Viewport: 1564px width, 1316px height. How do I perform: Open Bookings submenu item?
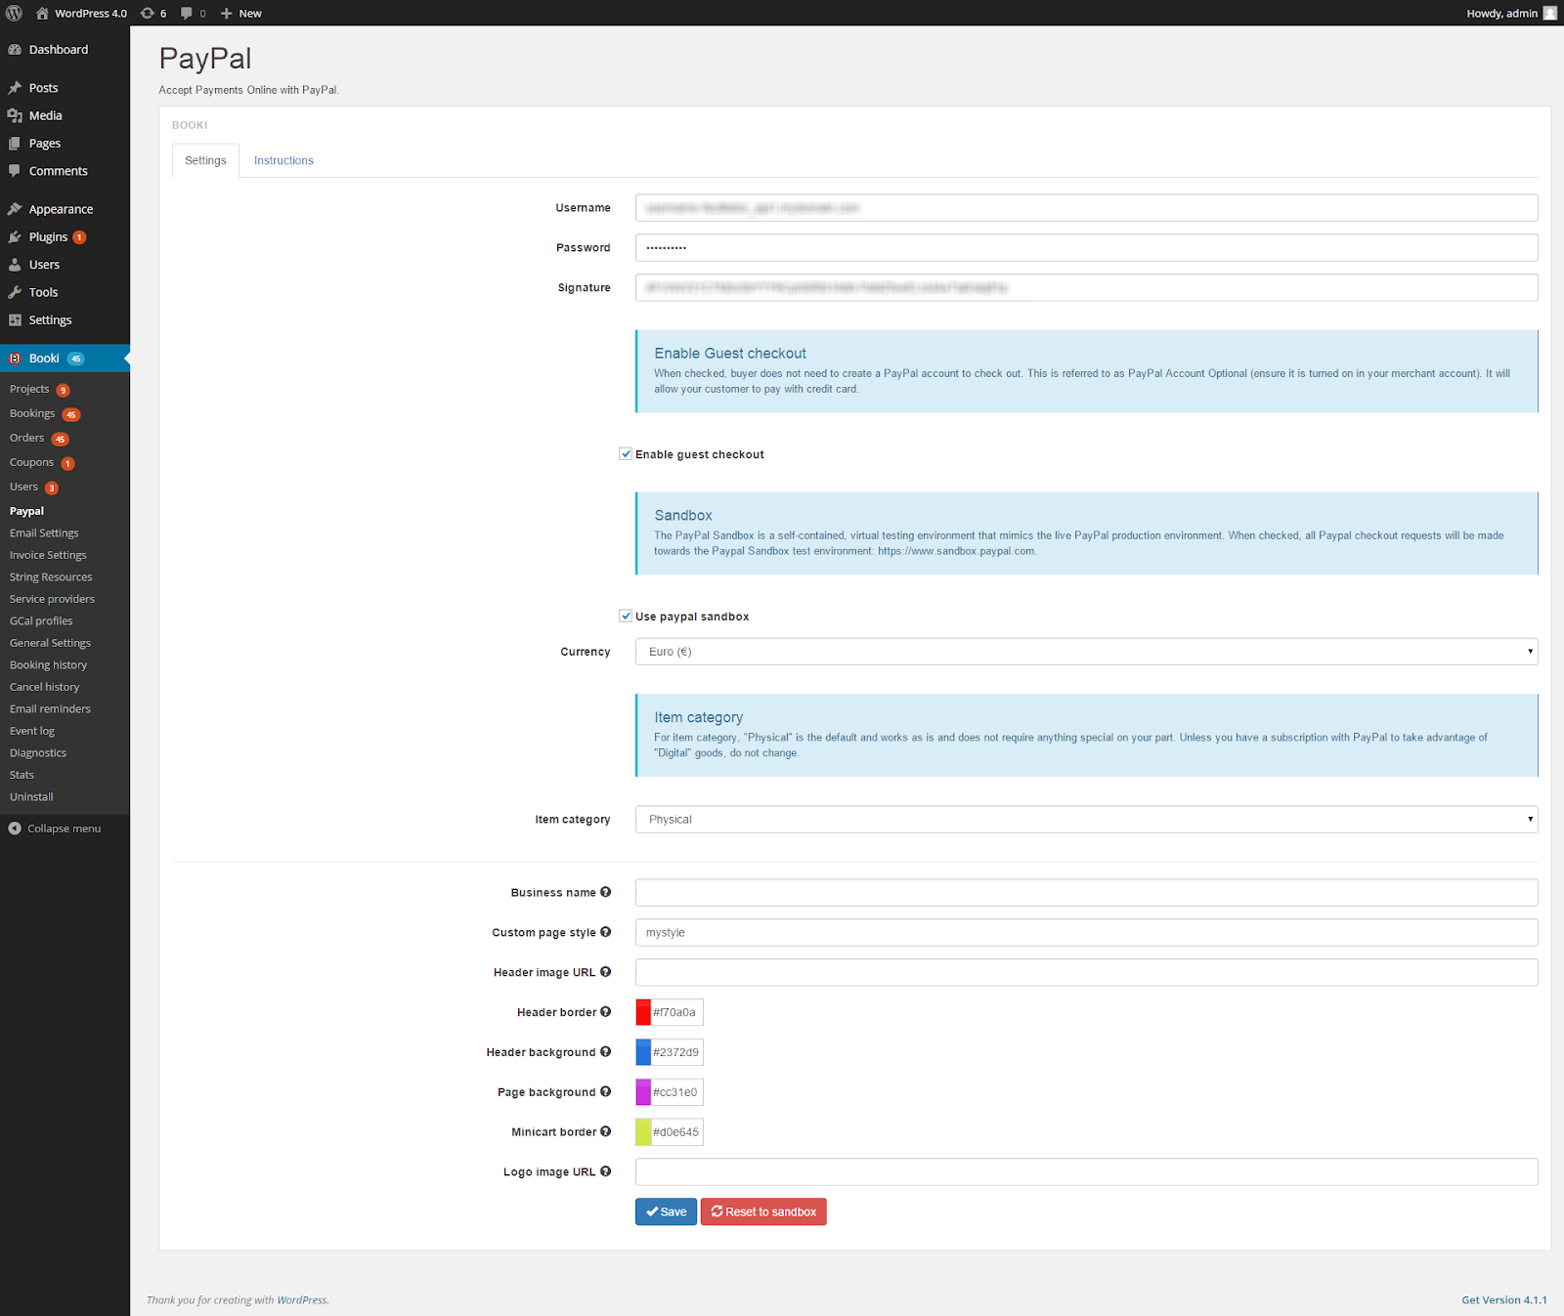coord(32,413)
